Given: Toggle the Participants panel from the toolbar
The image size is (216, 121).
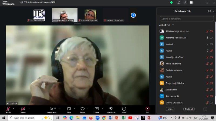Looking at the screenshot, I should (x=51, y=109).
